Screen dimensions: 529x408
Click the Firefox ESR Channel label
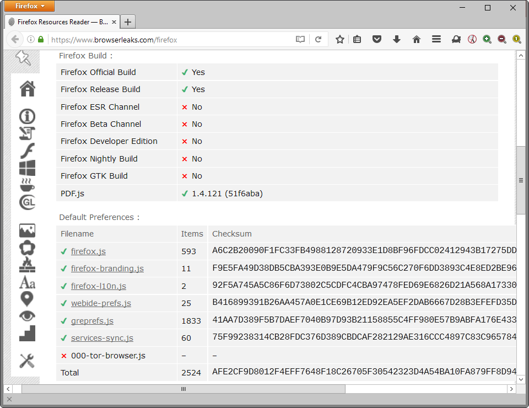(x=100, y=107)
